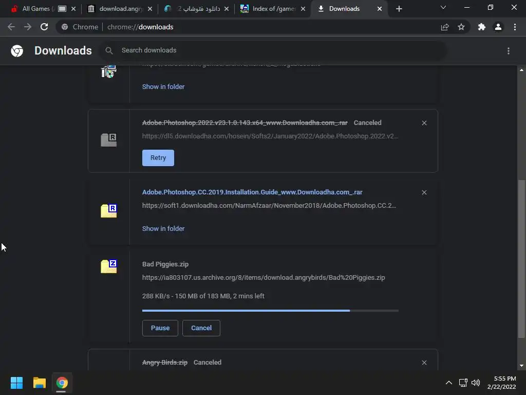
Task: Remove Photoshop CC 2019 guide entry from list
Action: tap(424, 192)
